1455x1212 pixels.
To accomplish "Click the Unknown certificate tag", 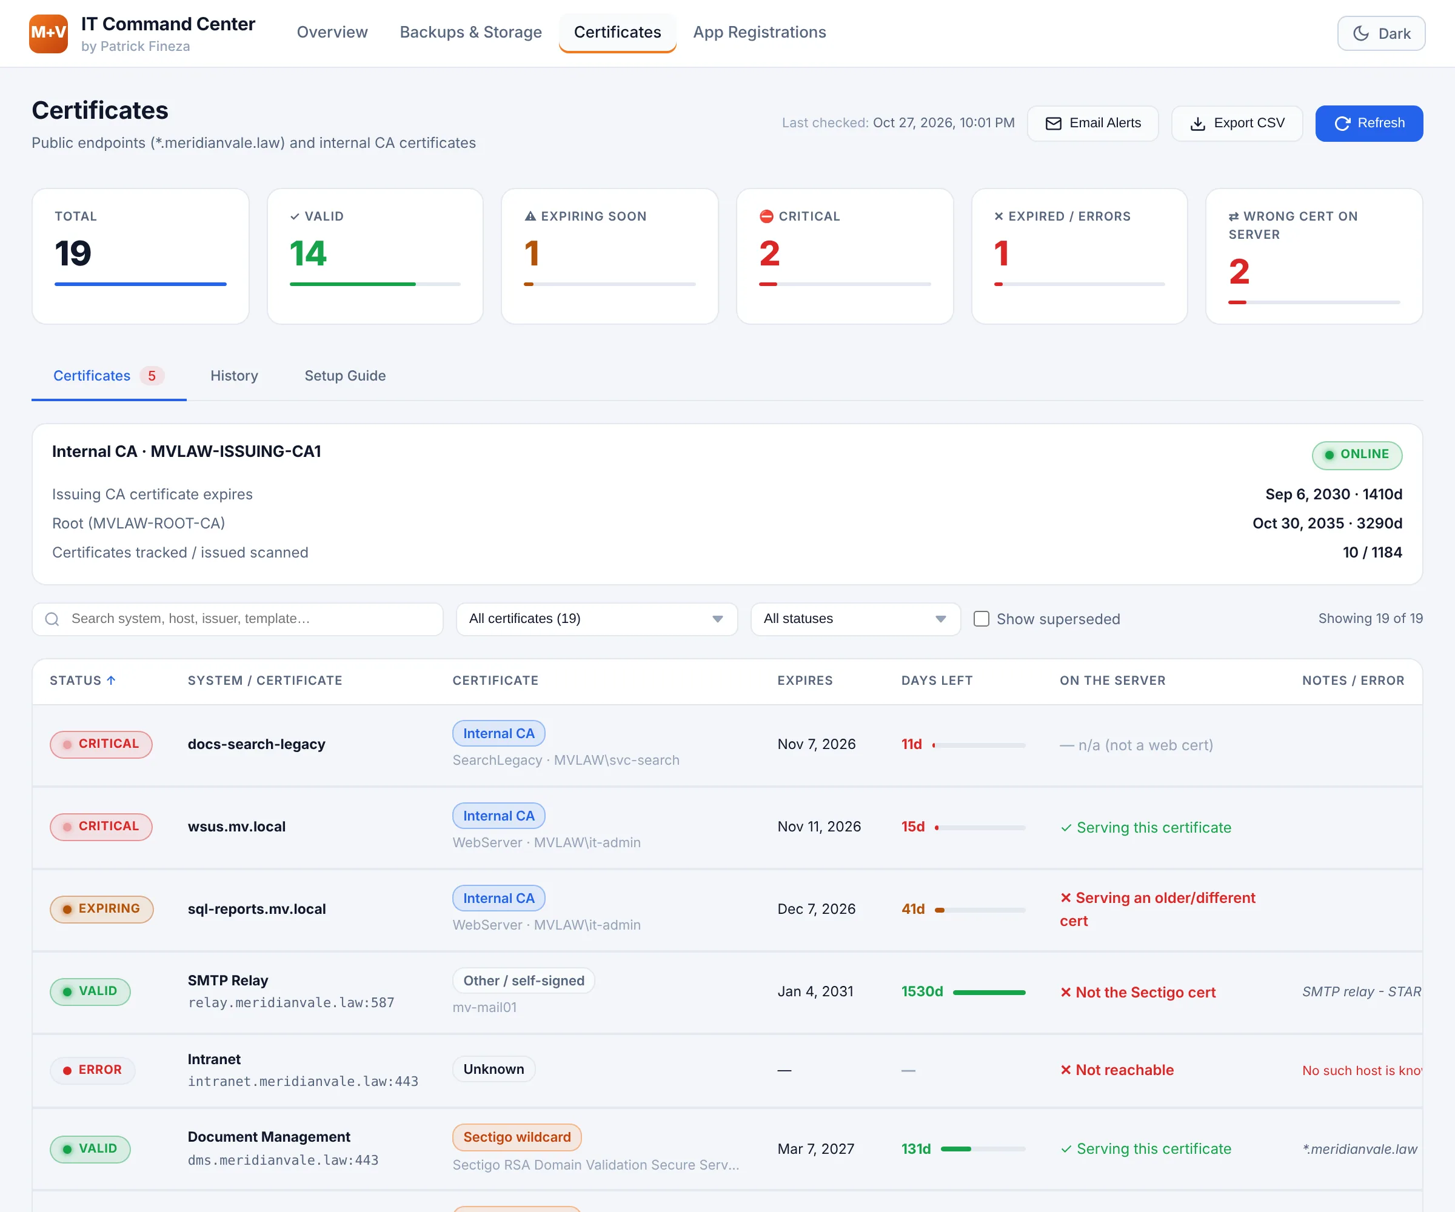I will [x=493, y=1068].
